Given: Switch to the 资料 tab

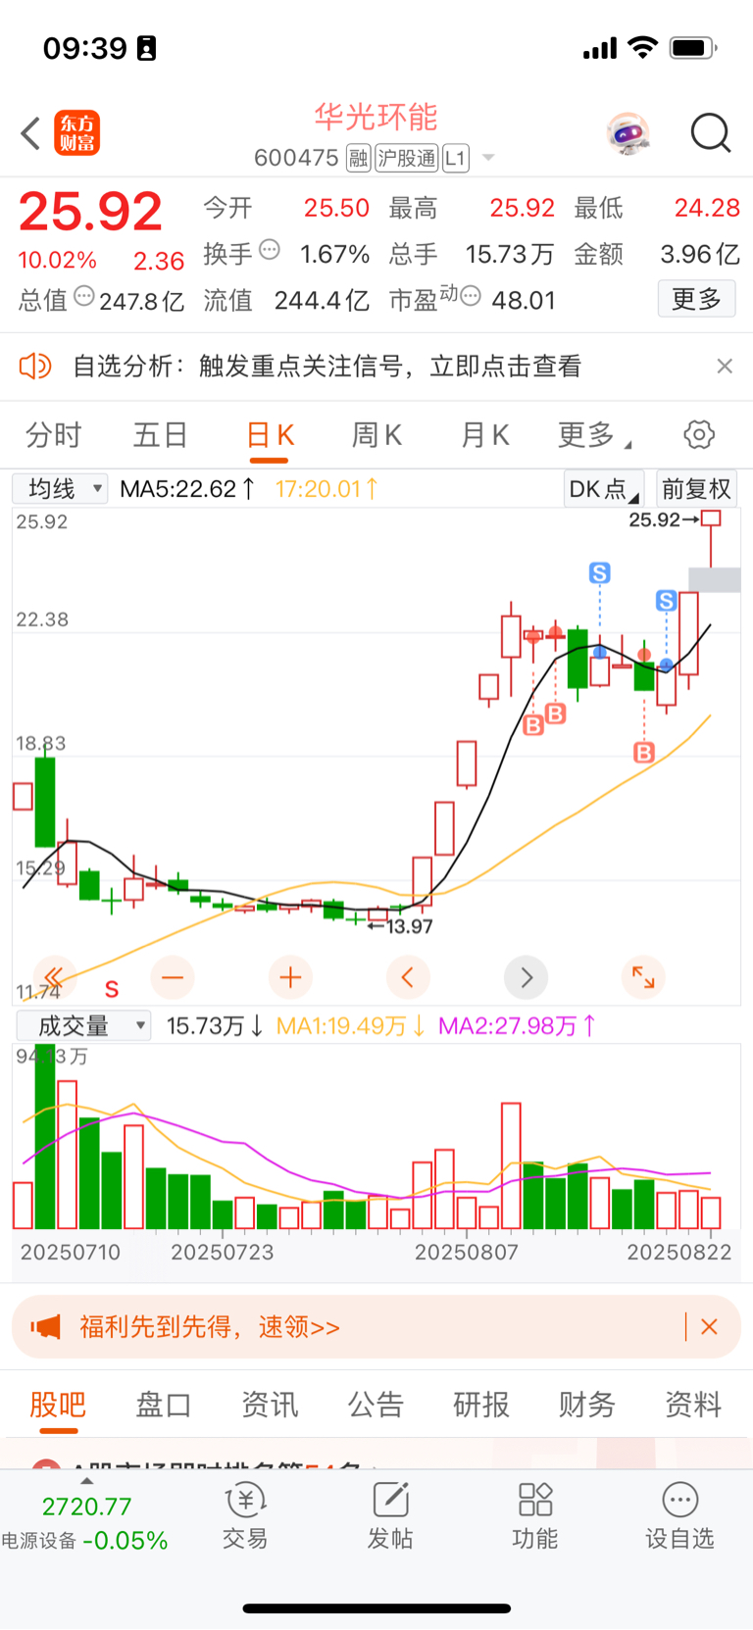Looking at the screenshot, I should tap(693, 1405).
